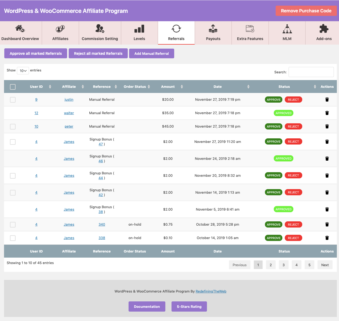Mark the Signup Bonus 44 row checkbox
Screen dimensions: 339x321
pos(13,176)
